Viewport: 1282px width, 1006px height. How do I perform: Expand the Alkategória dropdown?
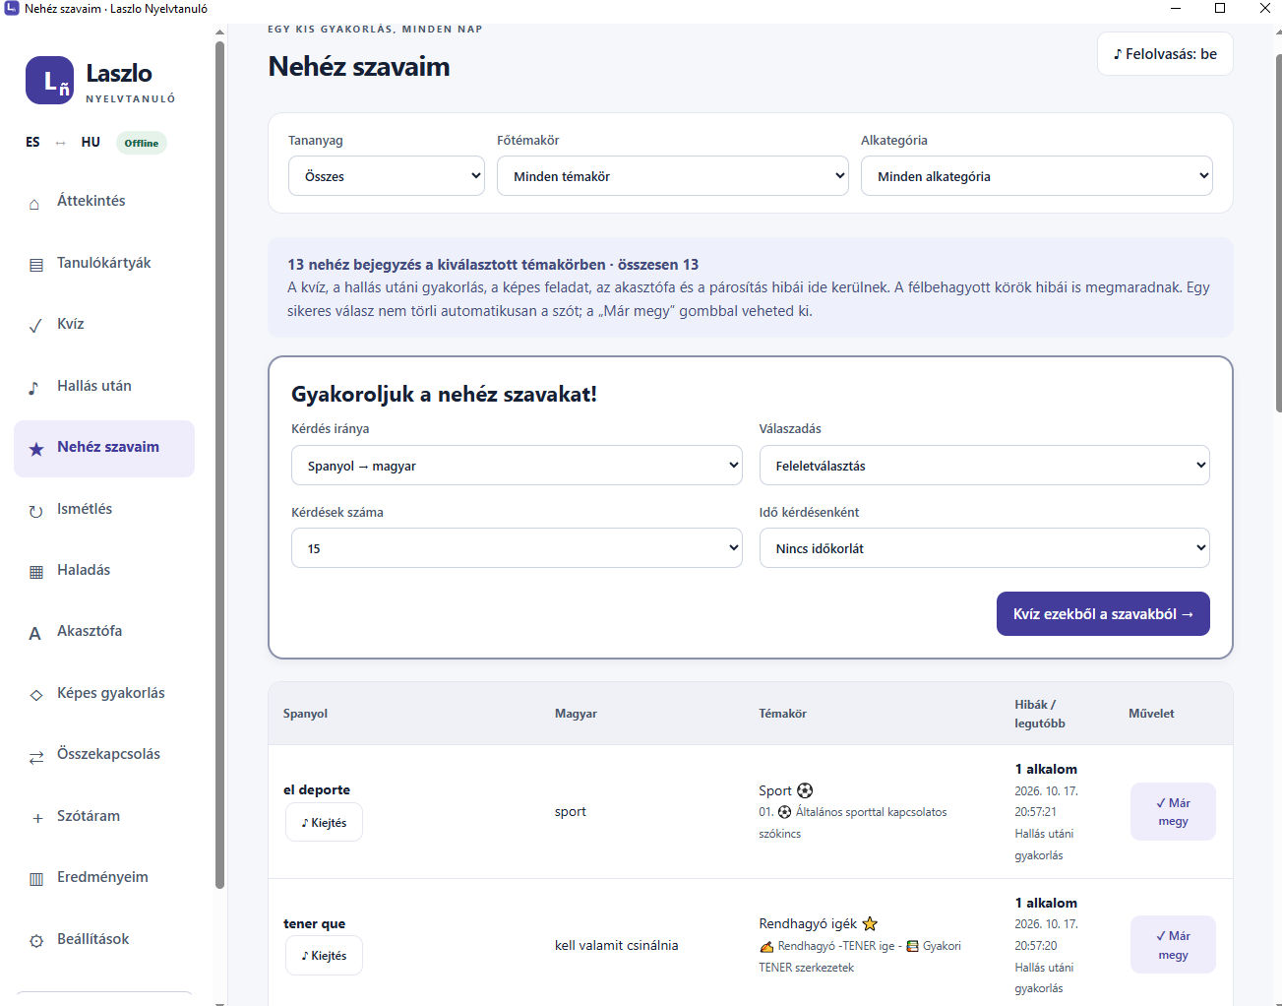(x=1037, y=176)
